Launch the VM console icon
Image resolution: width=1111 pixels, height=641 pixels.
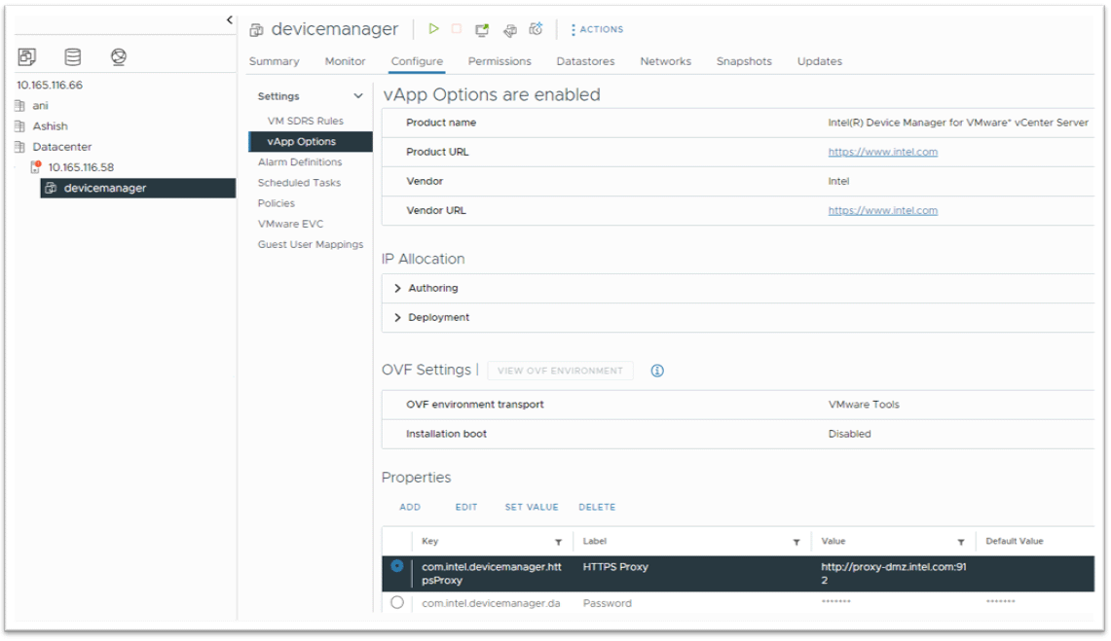[482, 30]
